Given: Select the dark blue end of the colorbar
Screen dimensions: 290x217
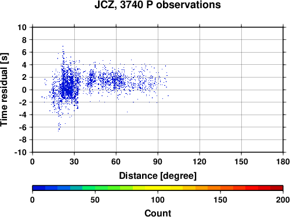Looking at the screenshot, I should point(39,188).
